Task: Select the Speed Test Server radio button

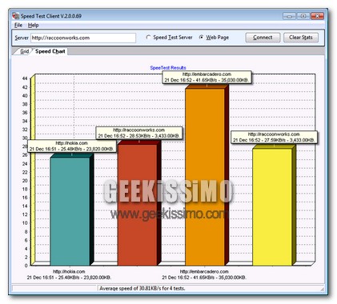Action: (x=148, y=38)
